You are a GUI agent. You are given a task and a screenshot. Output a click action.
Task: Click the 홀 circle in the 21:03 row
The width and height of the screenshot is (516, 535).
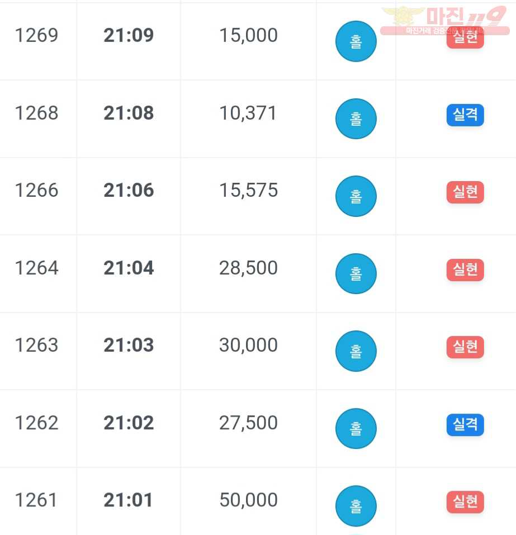(356, 351)
